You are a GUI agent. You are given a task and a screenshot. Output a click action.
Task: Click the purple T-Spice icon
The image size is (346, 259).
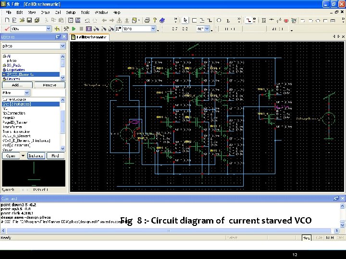coord(89,29)
